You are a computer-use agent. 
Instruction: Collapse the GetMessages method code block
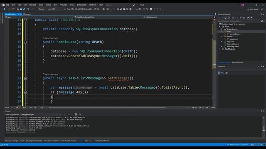point(25,78)
